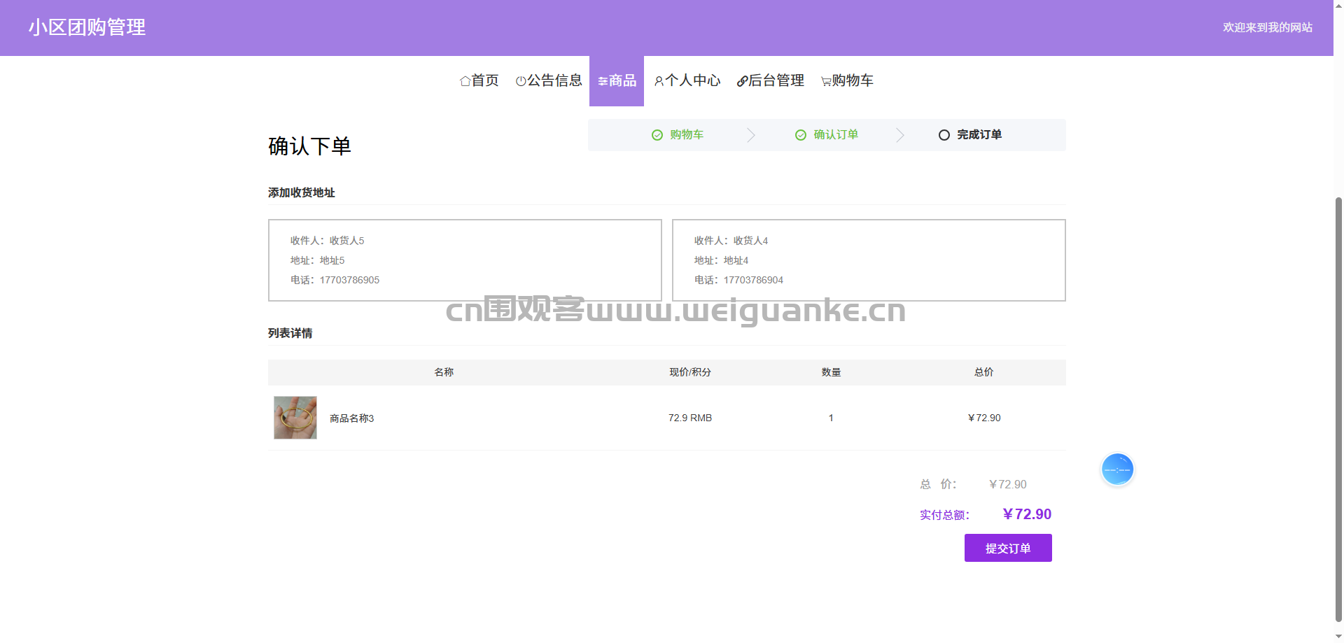Click the sliders icon beside 商品

pyautogui.click(x=603, y=82)
